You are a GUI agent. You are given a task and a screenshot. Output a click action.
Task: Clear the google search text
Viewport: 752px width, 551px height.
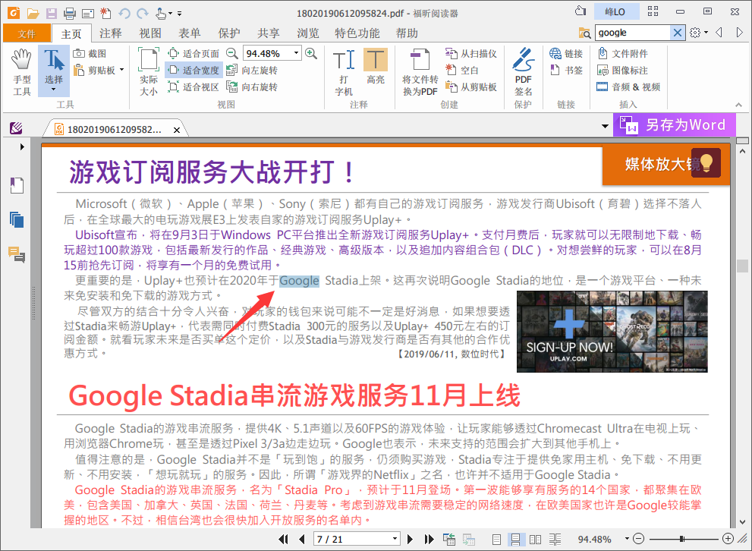[x=677, y=33]
